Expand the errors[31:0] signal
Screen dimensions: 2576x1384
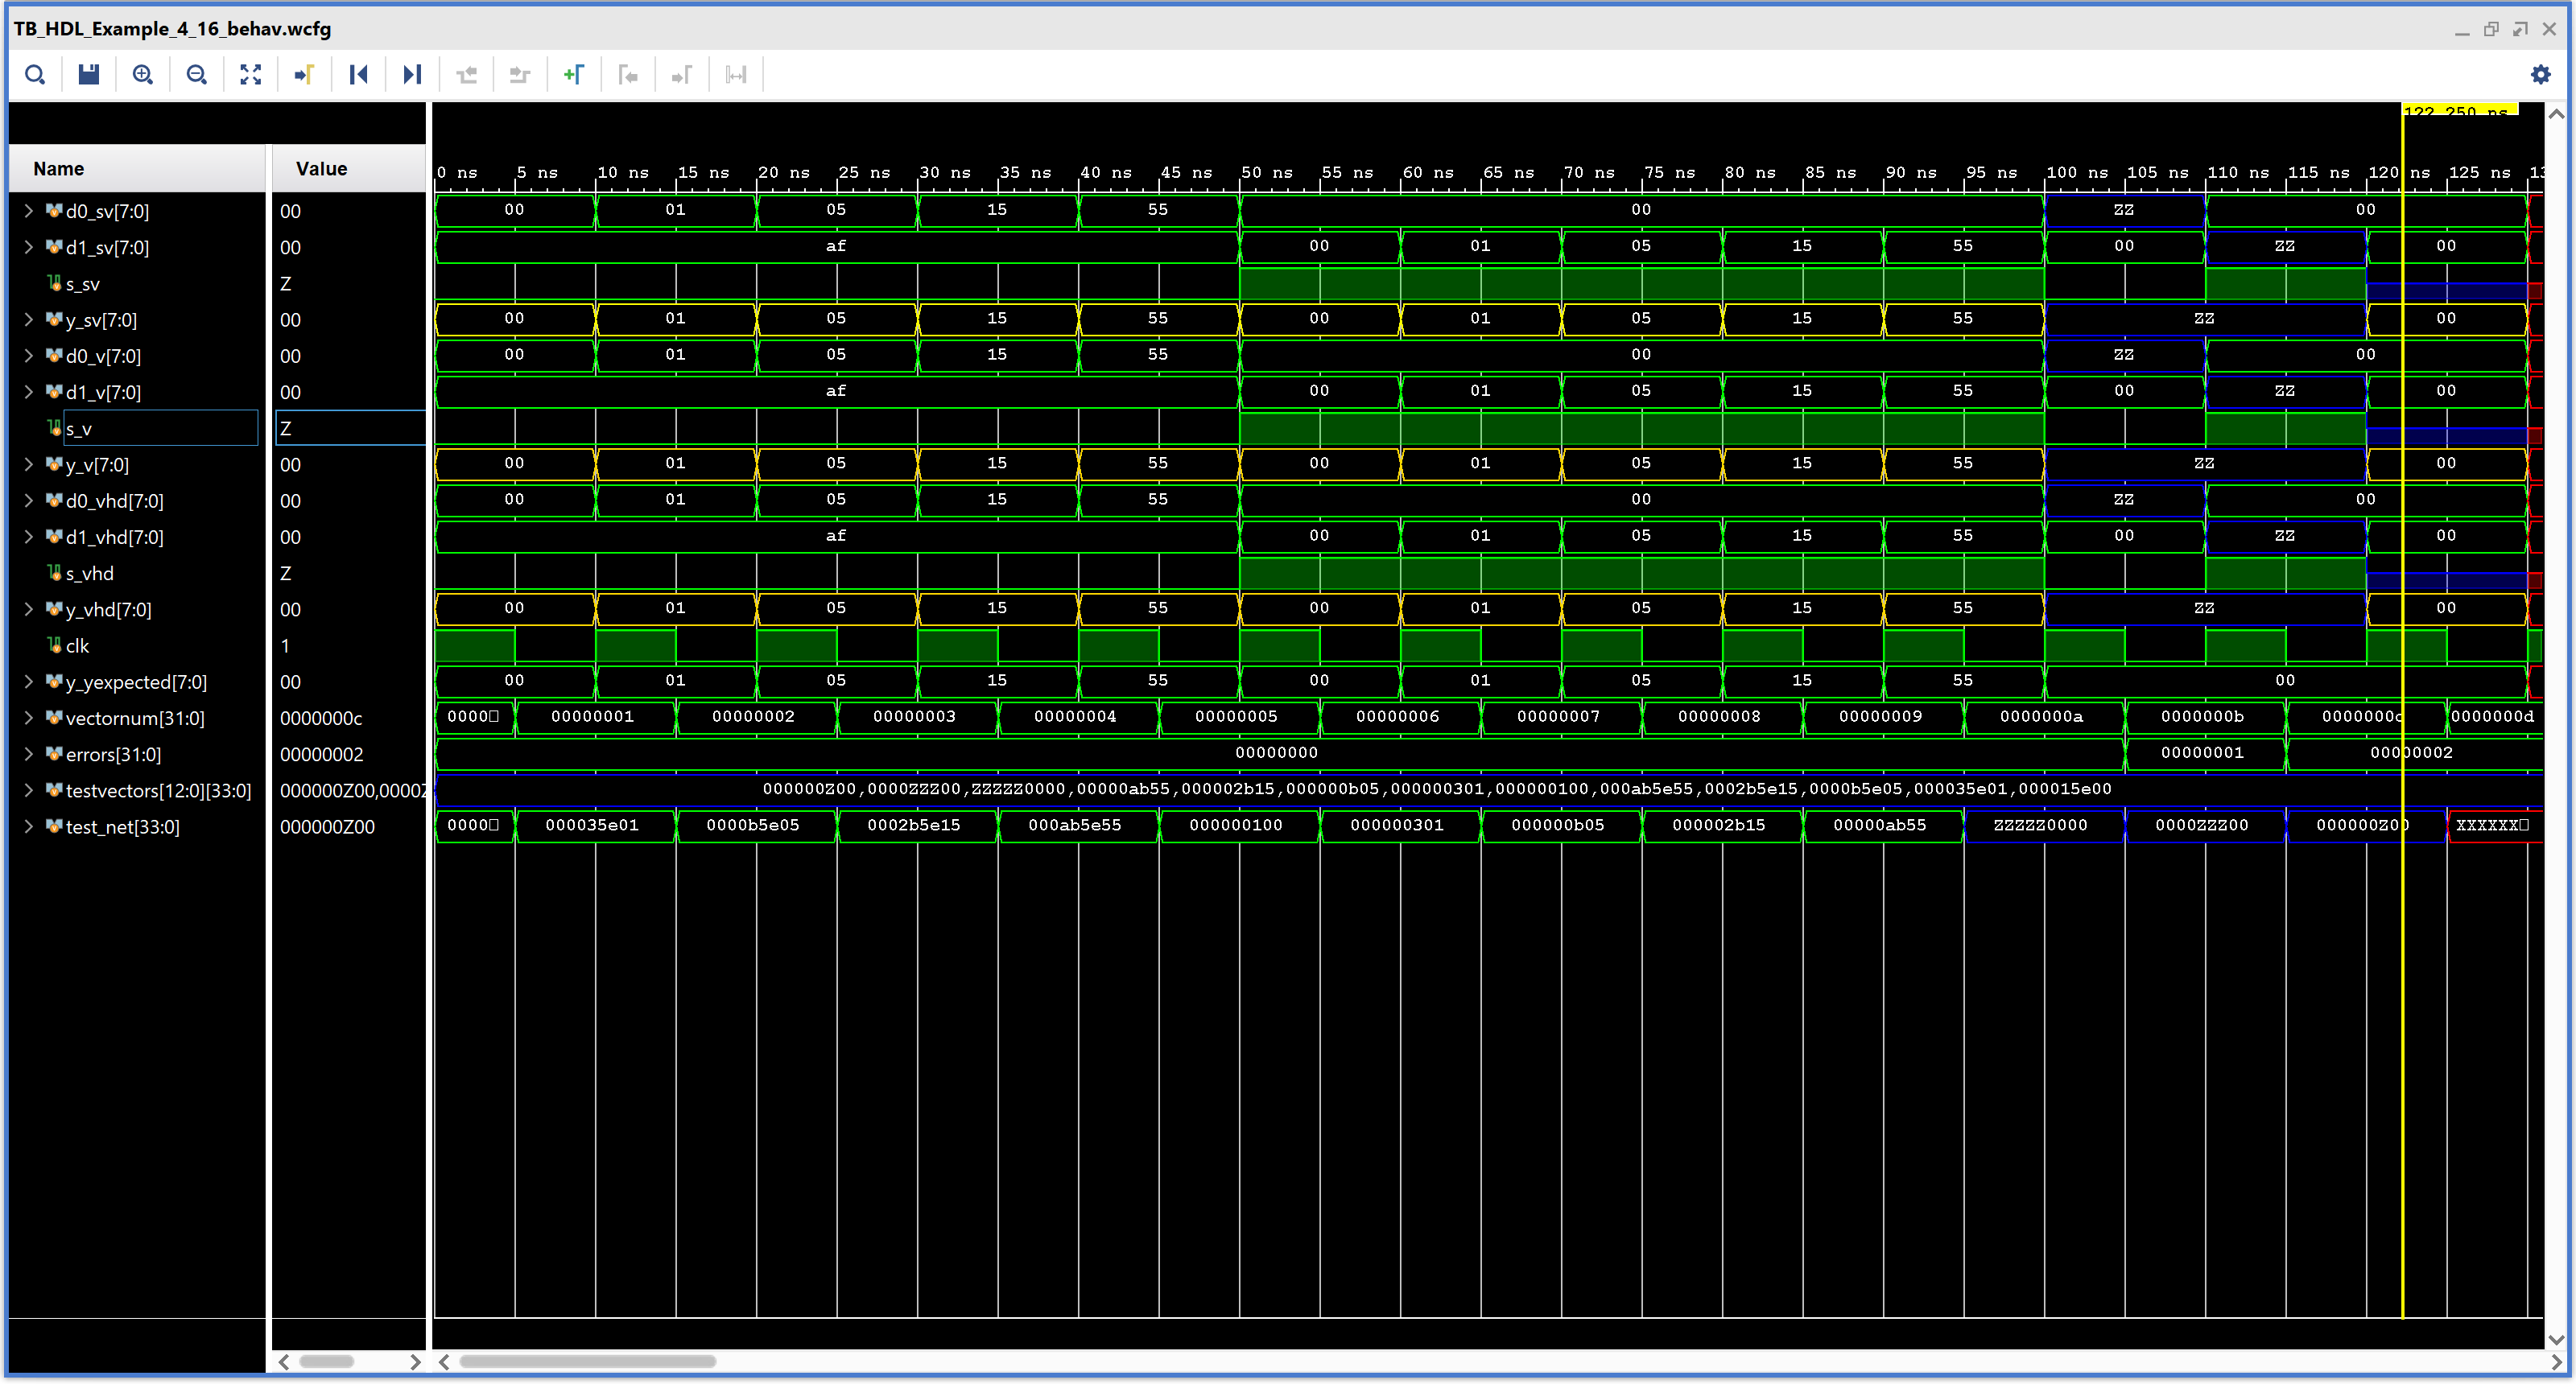coord(29,755)
